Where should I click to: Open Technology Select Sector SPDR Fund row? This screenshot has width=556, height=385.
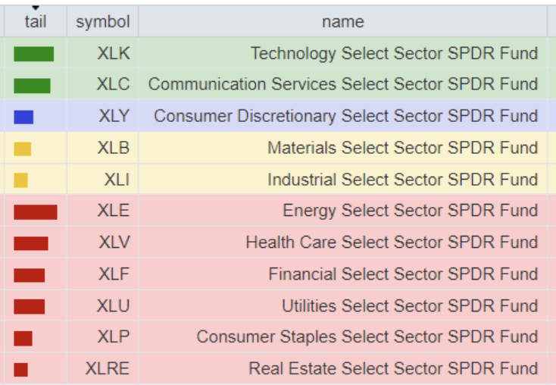(x=394, y=54)
